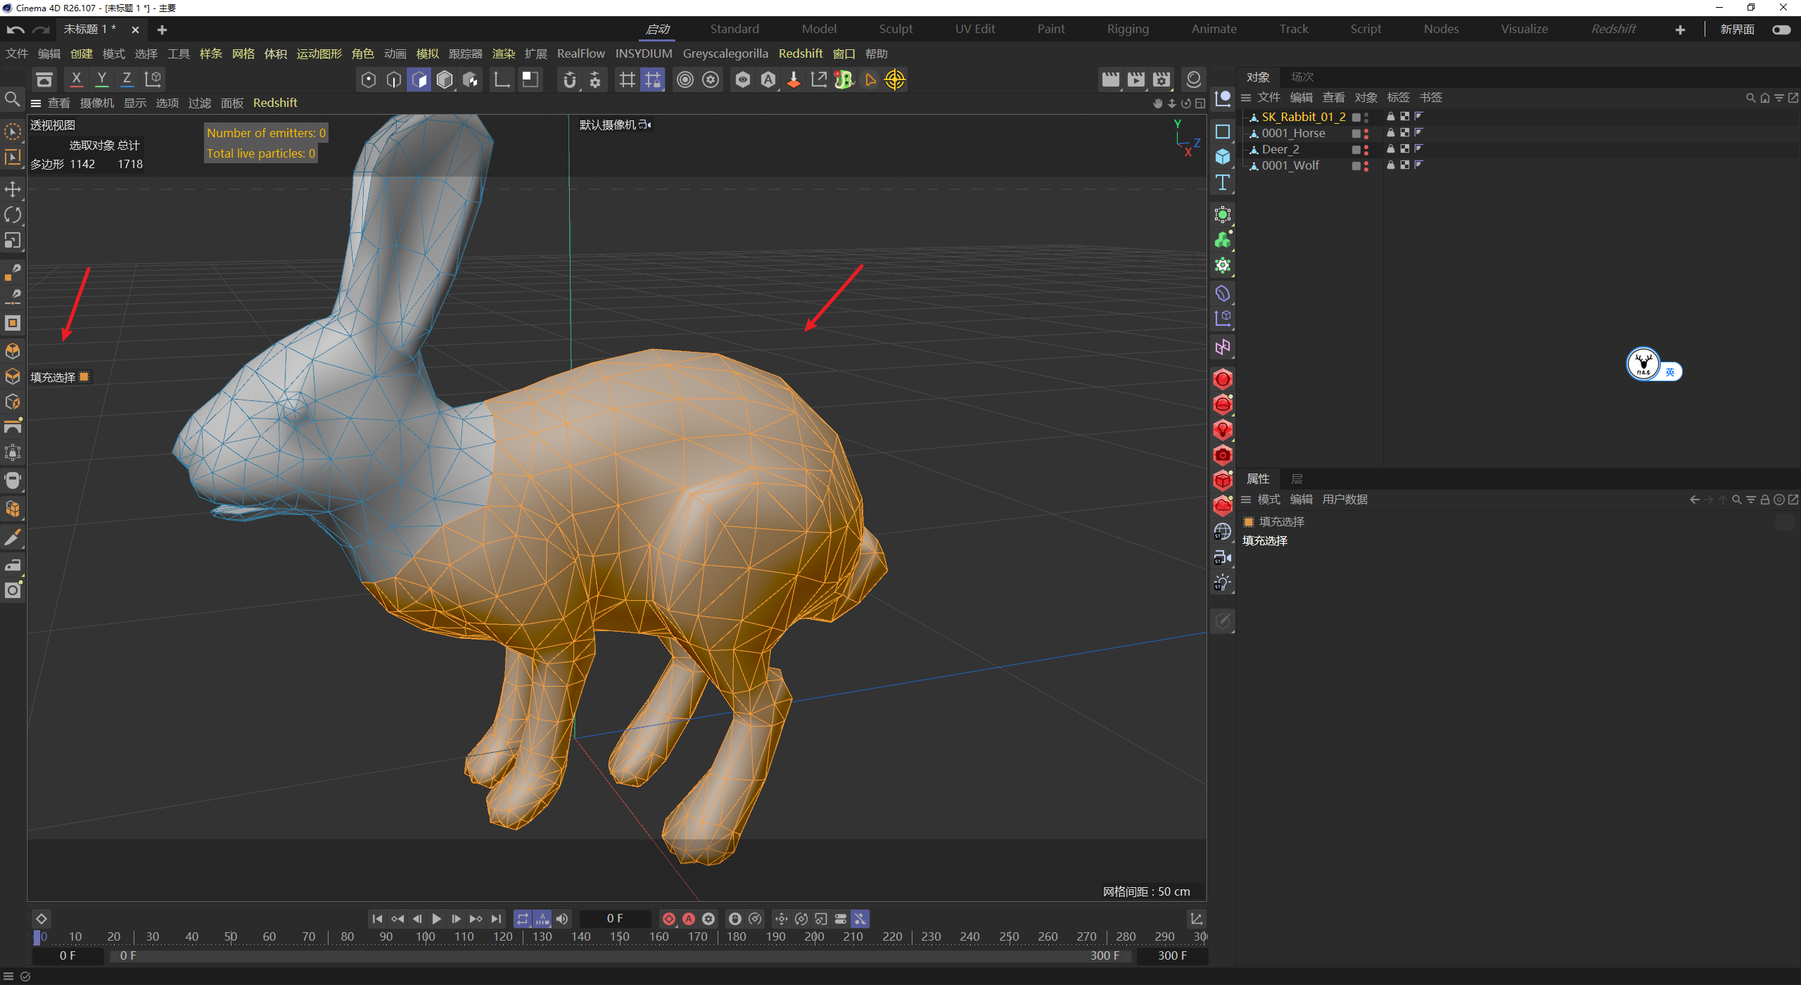Switch to the Sculpt layout tab
1801x985 pixels.
point(895,30)
